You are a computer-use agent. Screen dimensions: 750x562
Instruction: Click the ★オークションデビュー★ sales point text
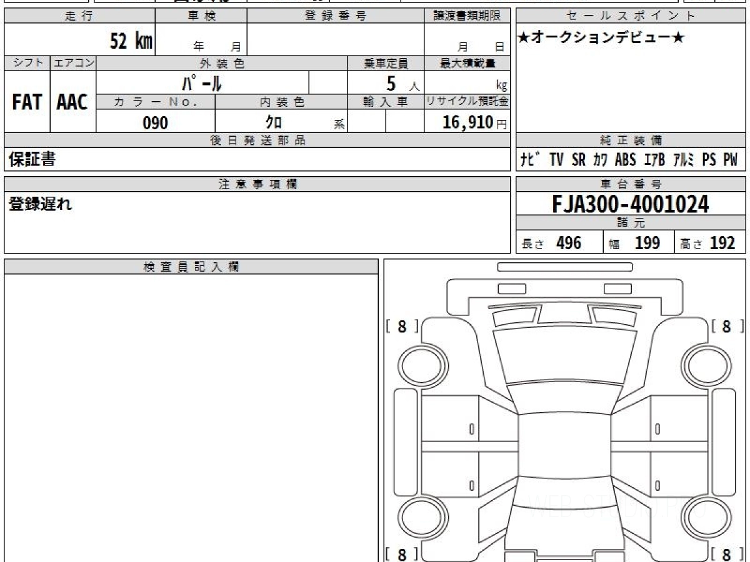click(601, 38)
